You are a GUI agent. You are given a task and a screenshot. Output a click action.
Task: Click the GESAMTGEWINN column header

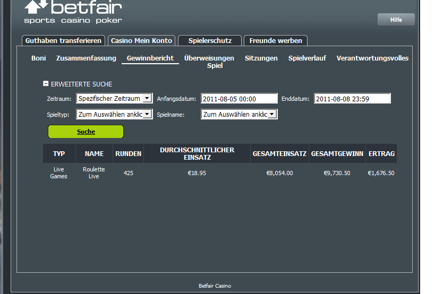tap(337, 153)
